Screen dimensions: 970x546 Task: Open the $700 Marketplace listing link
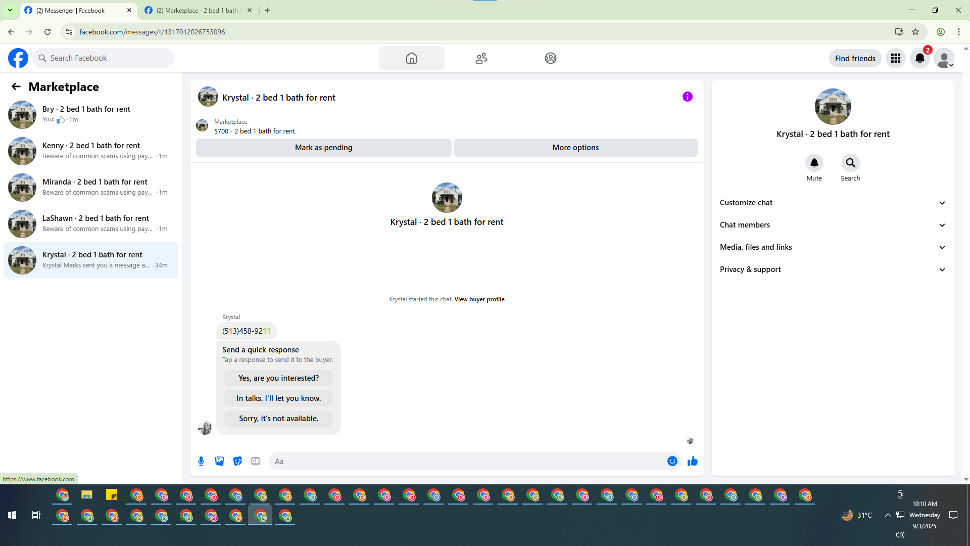255,131
